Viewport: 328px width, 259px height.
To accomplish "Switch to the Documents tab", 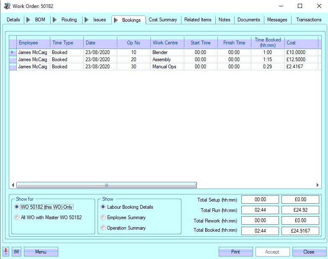I will point(248,20).
